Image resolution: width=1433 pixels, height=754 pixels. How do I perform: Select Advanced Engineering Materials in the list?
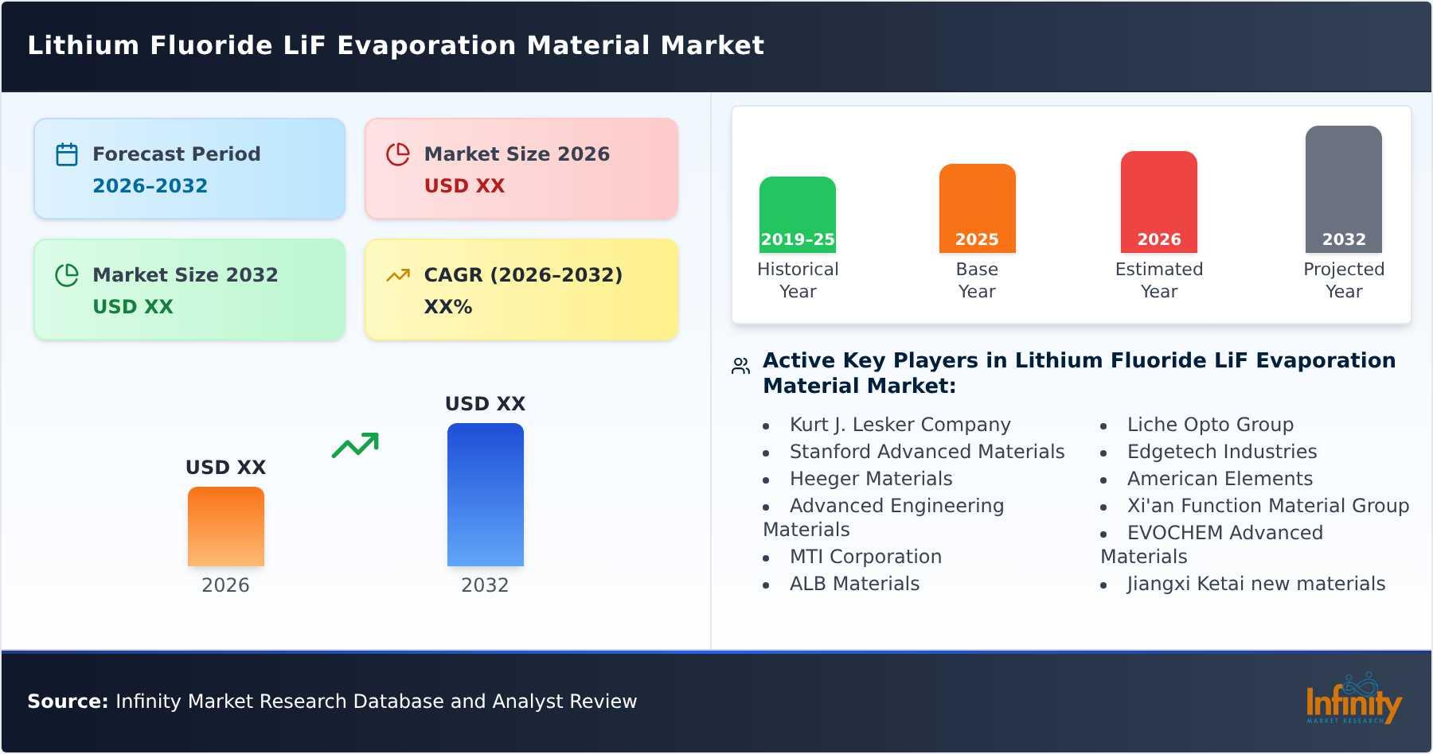(x=884, y=518)
